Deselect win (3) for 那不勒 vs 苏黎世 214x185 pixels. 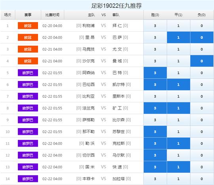[155, 132]
